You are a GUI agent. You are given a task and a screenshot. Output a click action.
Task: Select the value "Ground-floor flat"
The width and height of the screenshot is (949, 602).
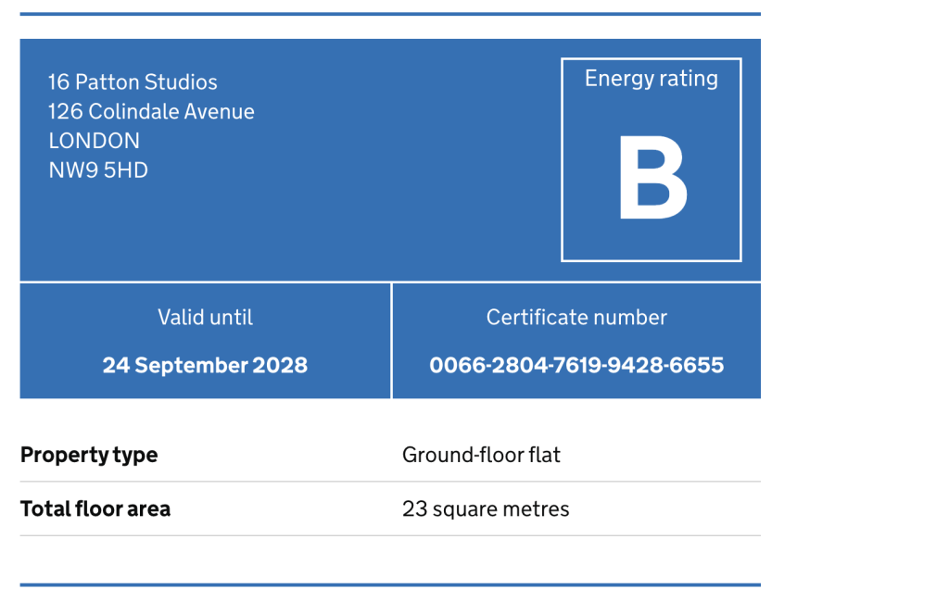point(481,455)
